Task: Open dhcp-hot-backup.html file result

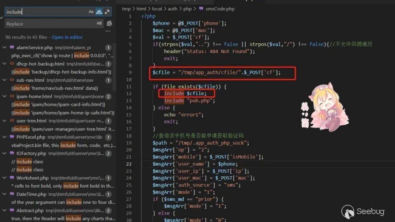Action: click(x=40, y=64)
